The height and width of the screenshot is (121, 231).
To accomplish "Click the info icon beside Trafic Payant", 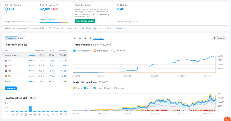I will click(89, 5).
